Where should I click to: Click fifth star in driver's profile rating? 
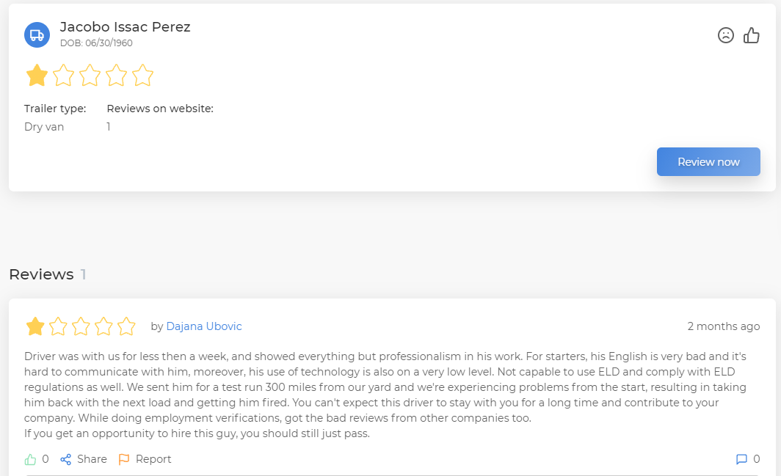[x=142, y=75]
